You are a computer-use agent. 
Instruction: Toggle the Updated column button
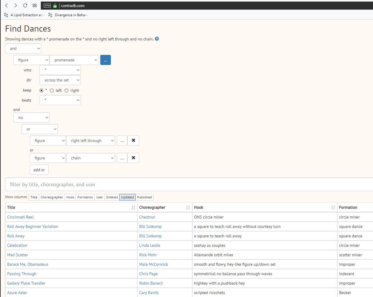[x=127, y=197]
